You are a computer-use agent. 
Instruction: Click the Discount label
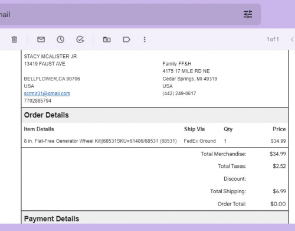[235, 179]
